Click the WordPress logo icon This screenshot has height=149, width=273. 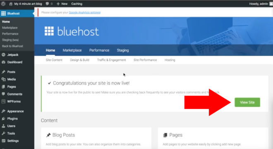coord(3,4)
